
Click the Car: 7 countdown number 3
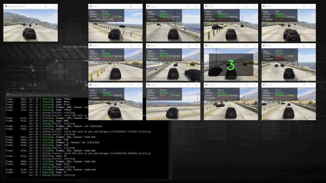click(x=231, y=65)
